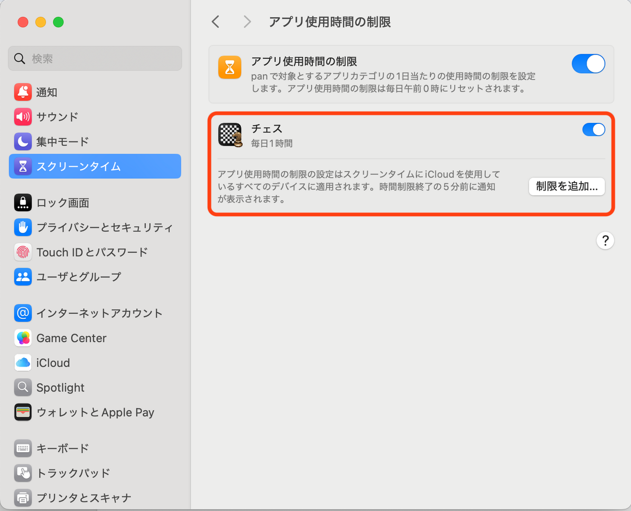The height and width of the screenshot is (511, 631).
Task: Open プライバシーとセキュリティ settings
Action: (105, 228)
